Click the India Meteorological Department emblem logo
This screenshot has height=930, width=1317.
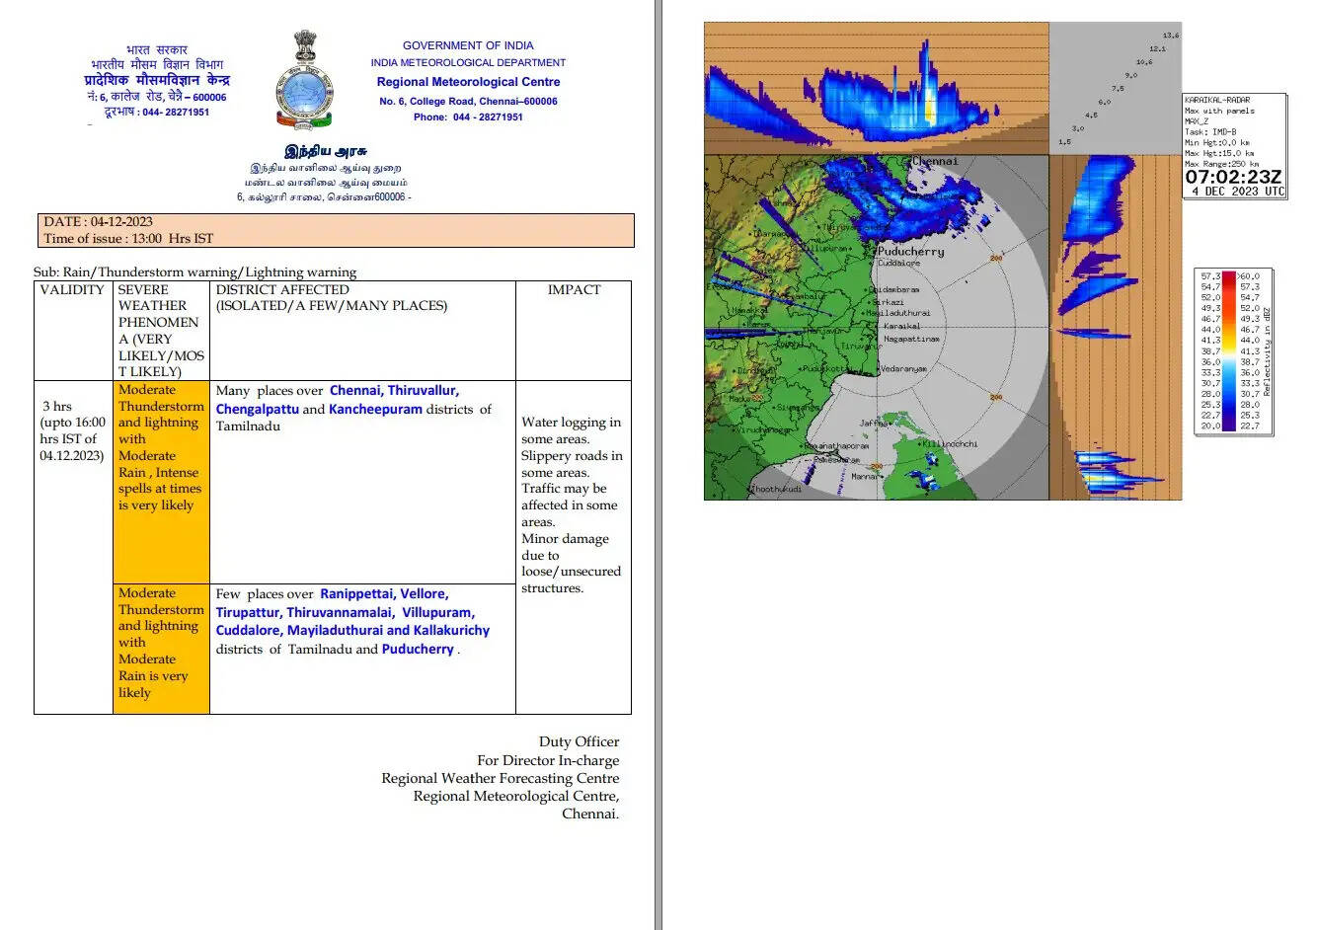(x=304, y=81)
